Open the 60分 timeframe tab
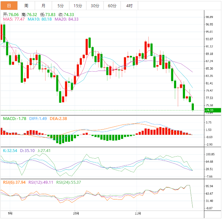The width and height of the screenshot is (222, 221). click(x=112, y=6)
